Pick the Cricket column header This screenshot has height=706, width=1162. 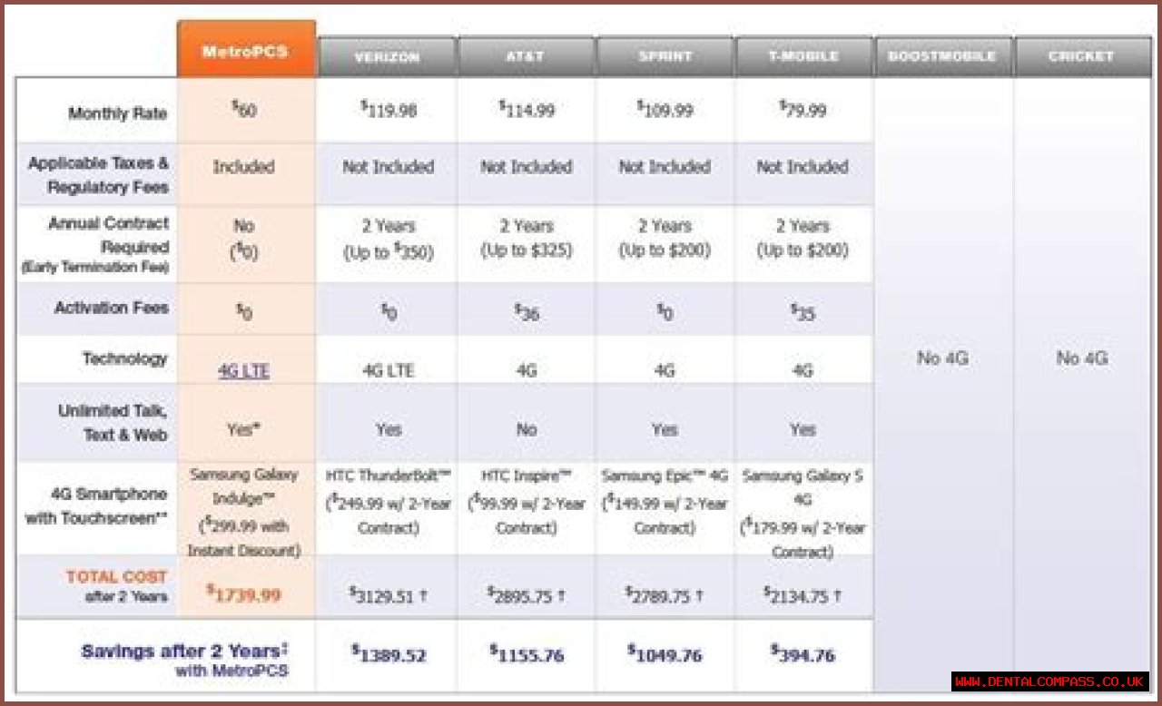(x=1081, y=56)
